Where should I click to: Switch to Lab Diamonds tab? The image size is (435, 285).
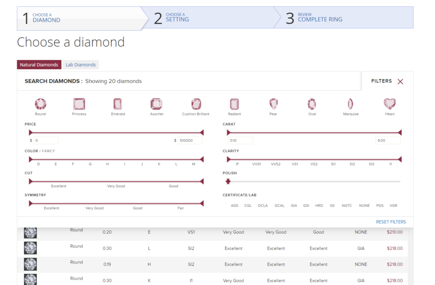point(81,65)
